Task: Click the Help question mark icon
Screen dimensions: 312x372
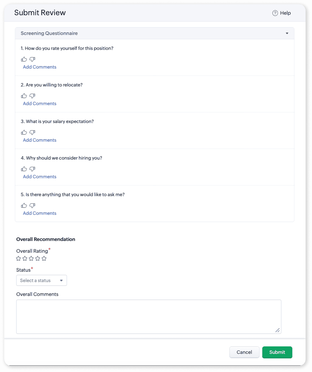Action: pos(275,13)
